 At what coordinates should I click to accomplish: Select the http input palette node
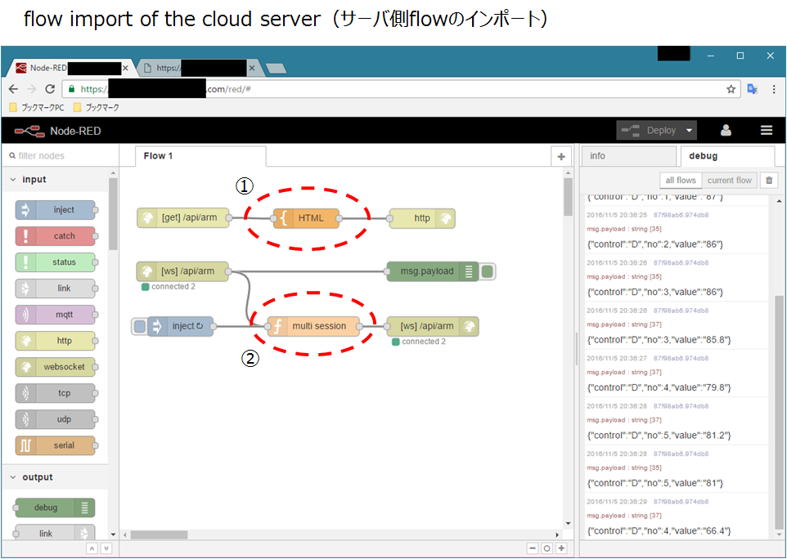(x=55, y=341)
